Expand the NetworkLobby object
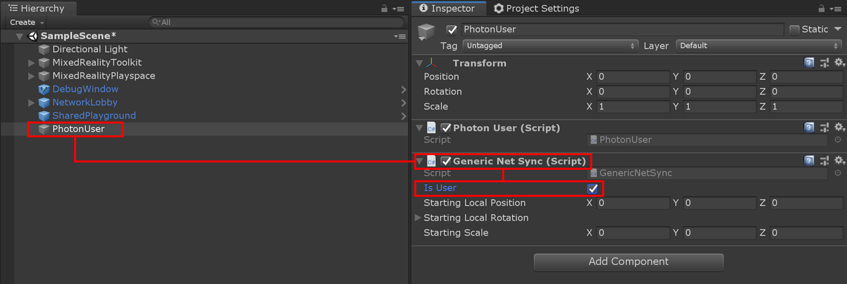 click(x=31, y=102)
